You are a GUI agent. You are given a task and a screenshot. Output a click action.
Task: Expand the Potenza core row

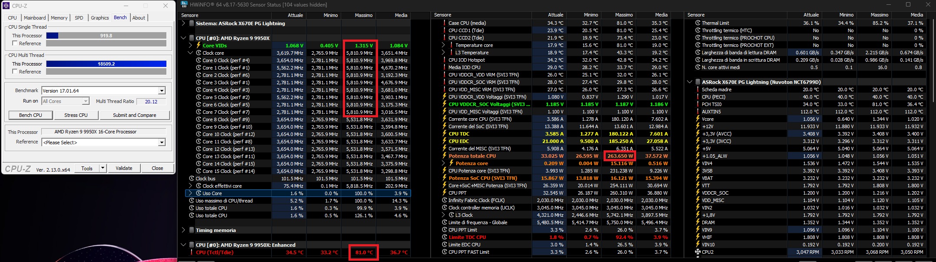(x=443, y=163)
